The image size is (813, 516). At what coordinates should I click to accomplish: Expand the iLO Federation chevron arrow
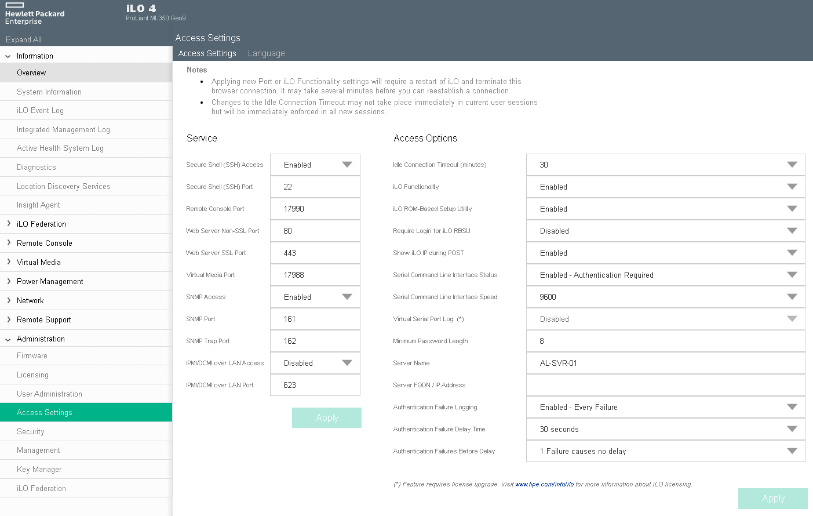pos(8,224)
